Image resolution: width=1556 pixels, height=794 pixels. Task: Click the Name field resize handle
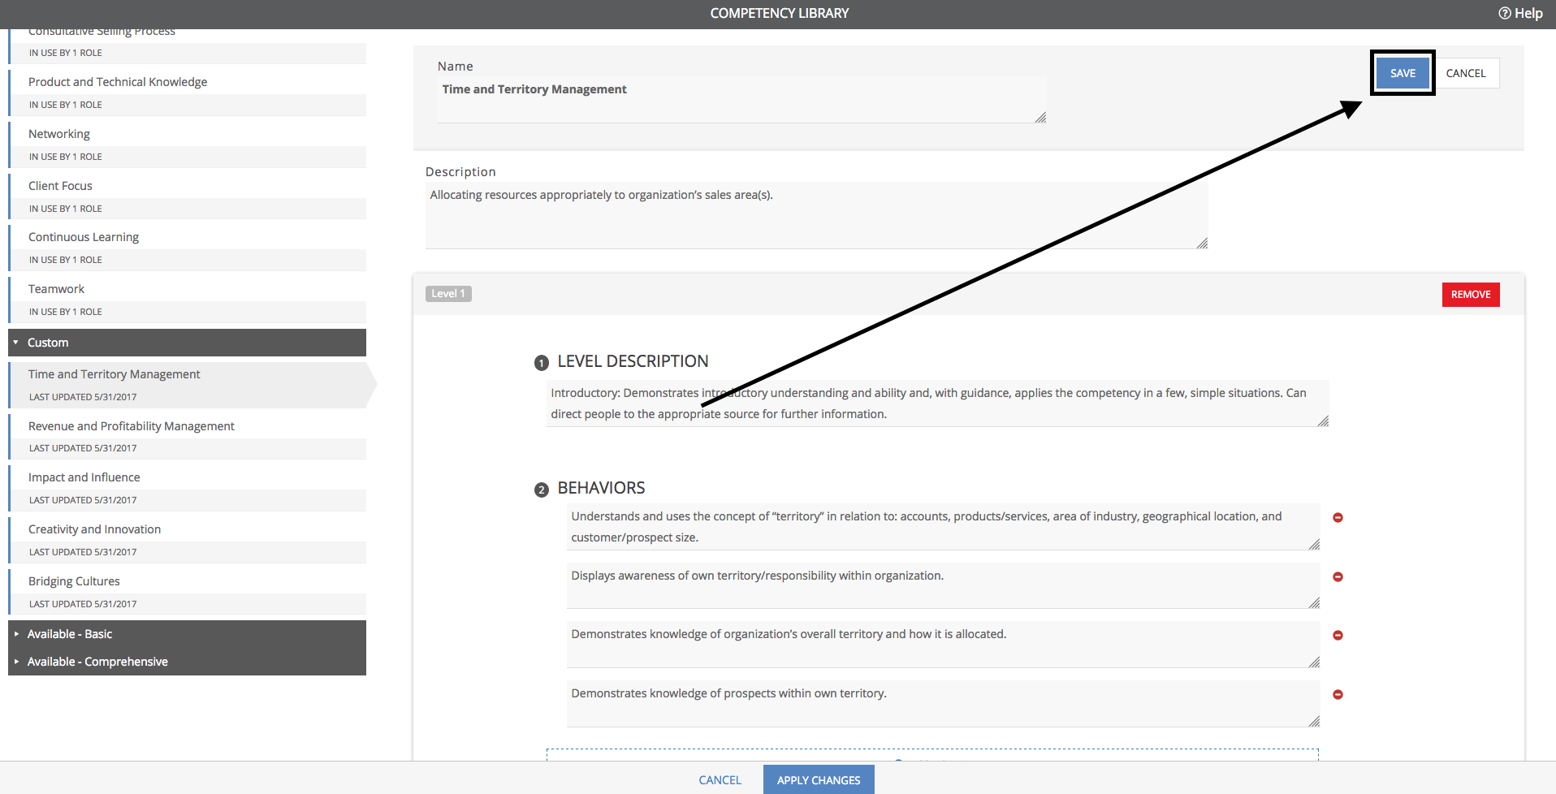[x=1040, y=118]
